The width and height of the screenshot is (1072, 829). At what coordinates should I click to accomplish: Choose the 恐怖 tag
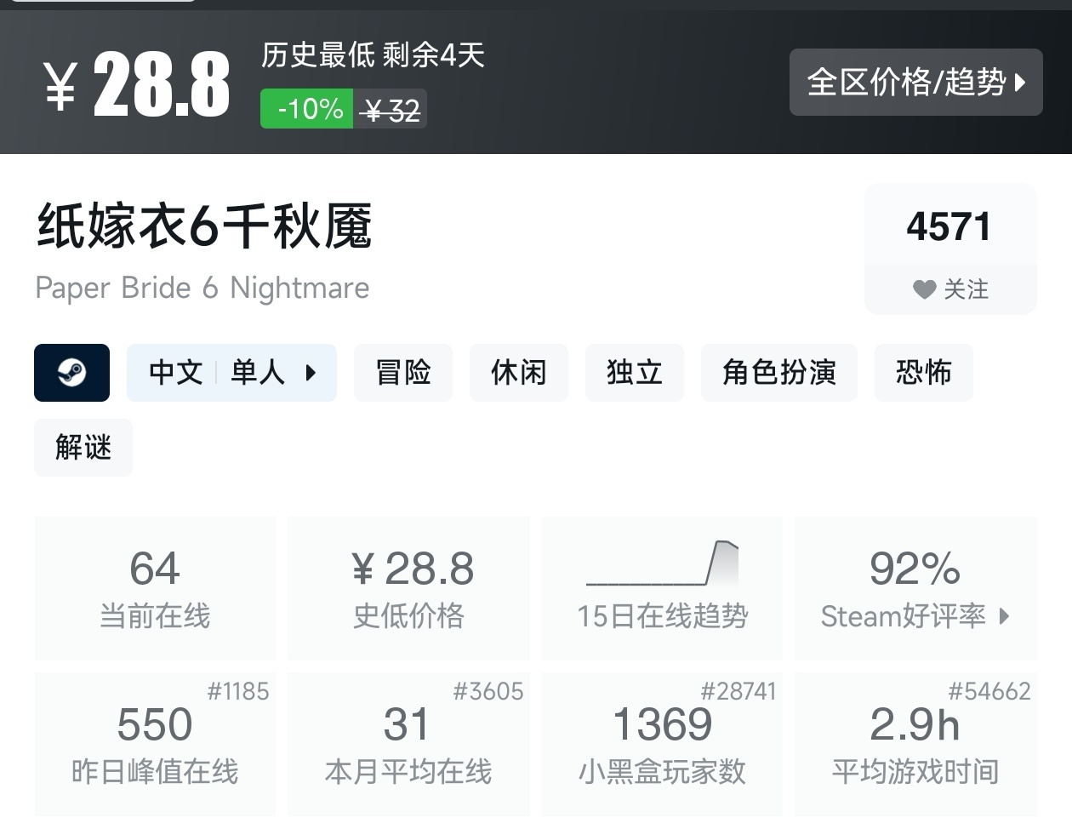click(923, 373)
